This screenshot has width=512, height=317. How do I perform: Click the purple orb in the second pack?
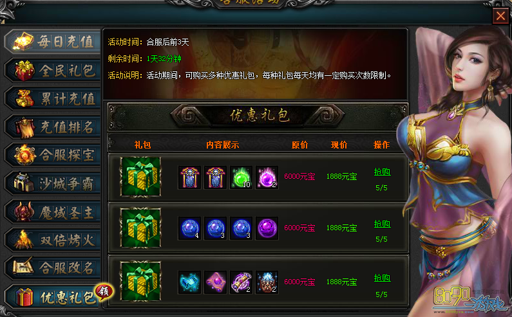point(267,228)
